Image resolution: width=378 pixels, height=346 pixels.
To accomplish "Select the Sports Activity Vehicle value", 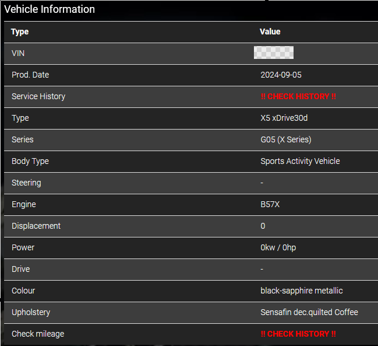I will click(300, 161).
